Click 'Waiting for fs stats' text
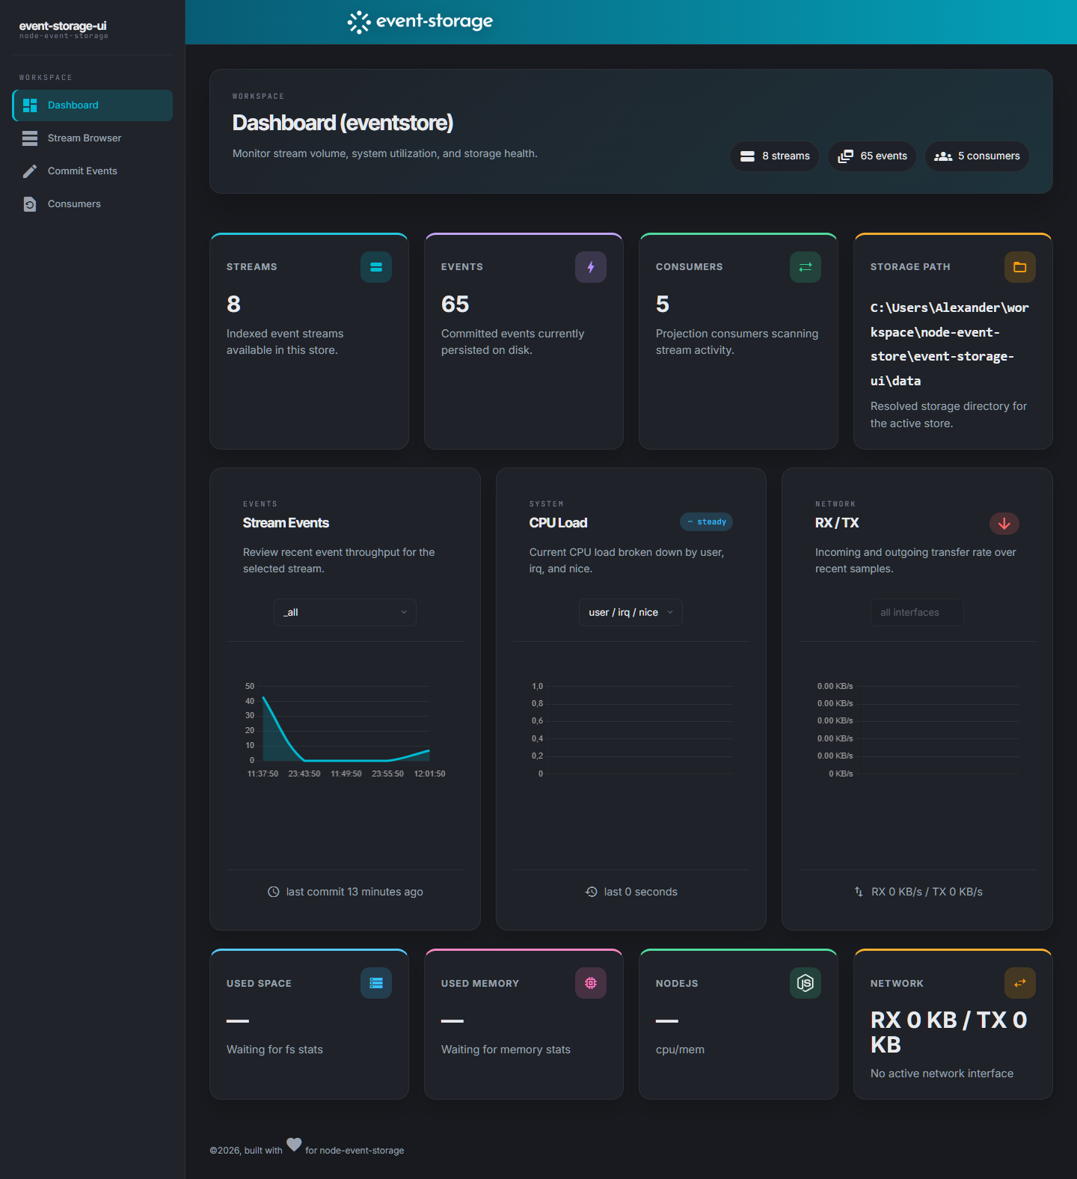1077x1179 pixels. point(274,1050)
